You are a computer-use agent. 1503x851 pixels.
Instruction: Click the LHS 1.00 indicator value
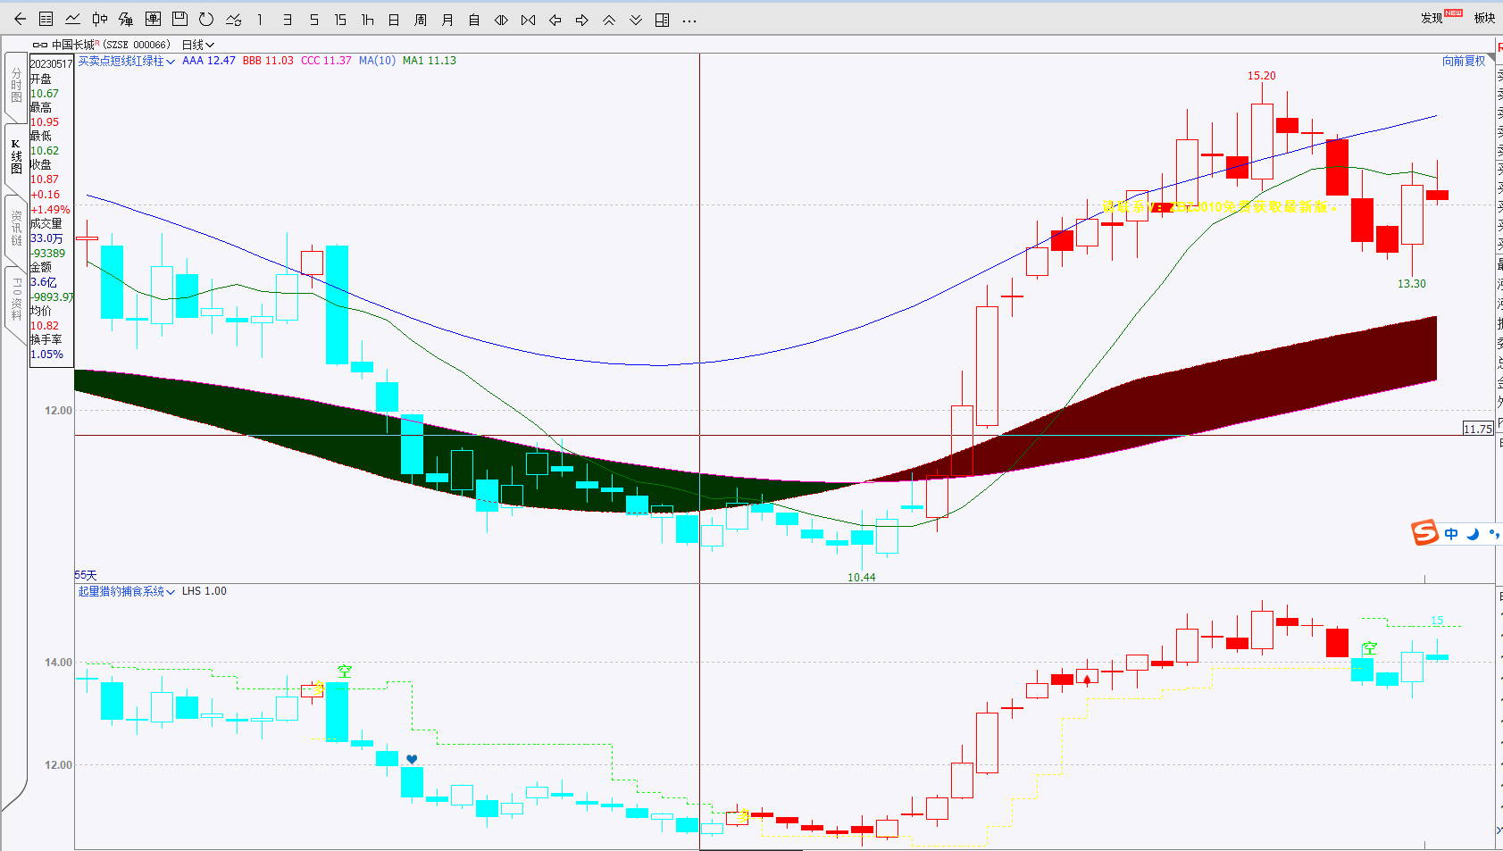[205, 591]
